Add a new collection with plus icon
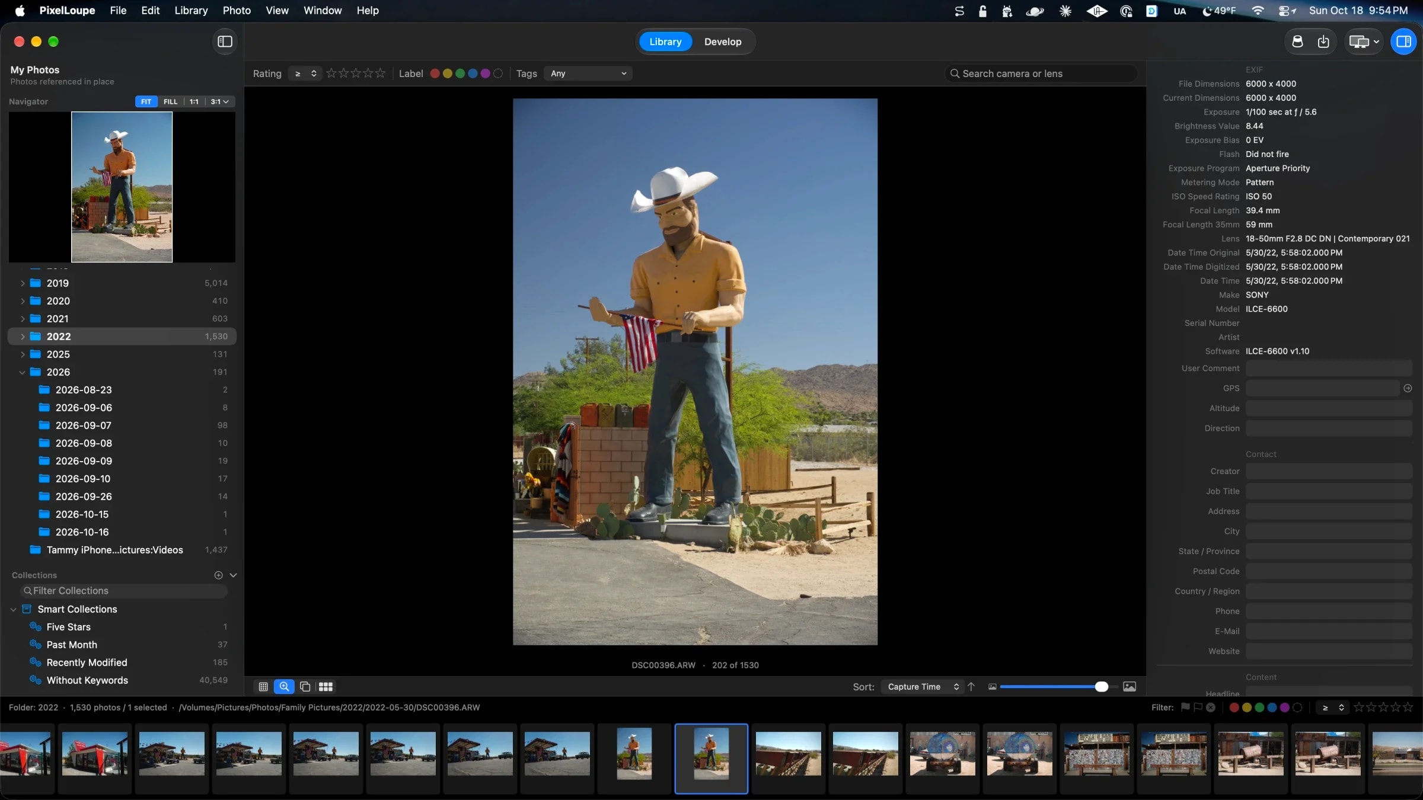 [218, 575]
